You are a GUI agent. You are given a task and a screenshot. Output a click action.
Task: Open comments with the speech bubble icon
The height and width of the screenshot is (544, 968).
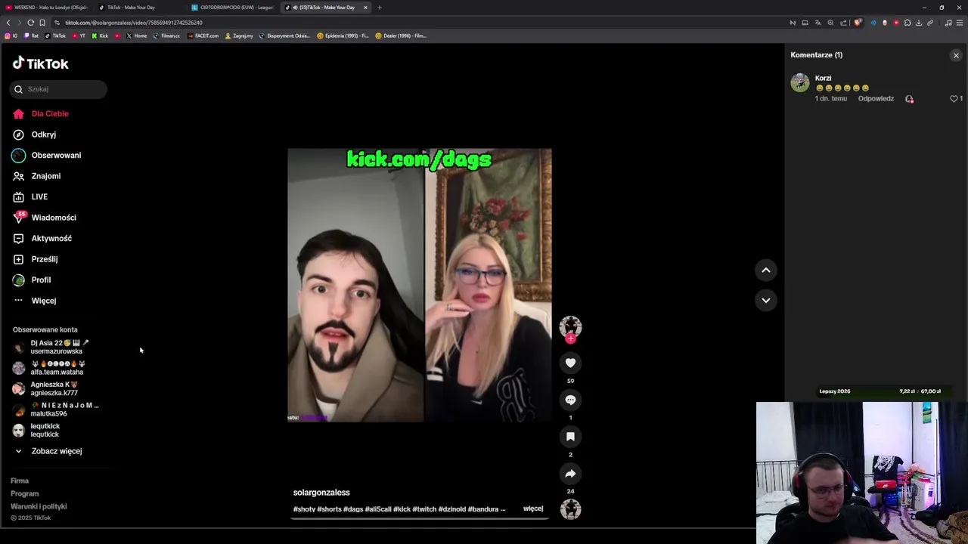pos(570,400)
